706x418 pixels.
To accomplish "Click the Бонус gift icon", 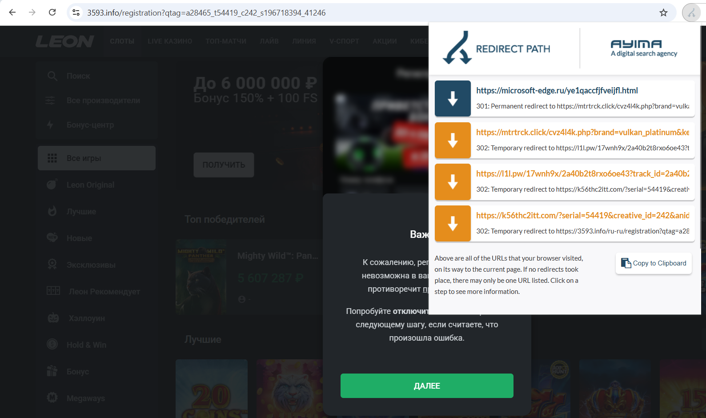I will click(52, 371).
